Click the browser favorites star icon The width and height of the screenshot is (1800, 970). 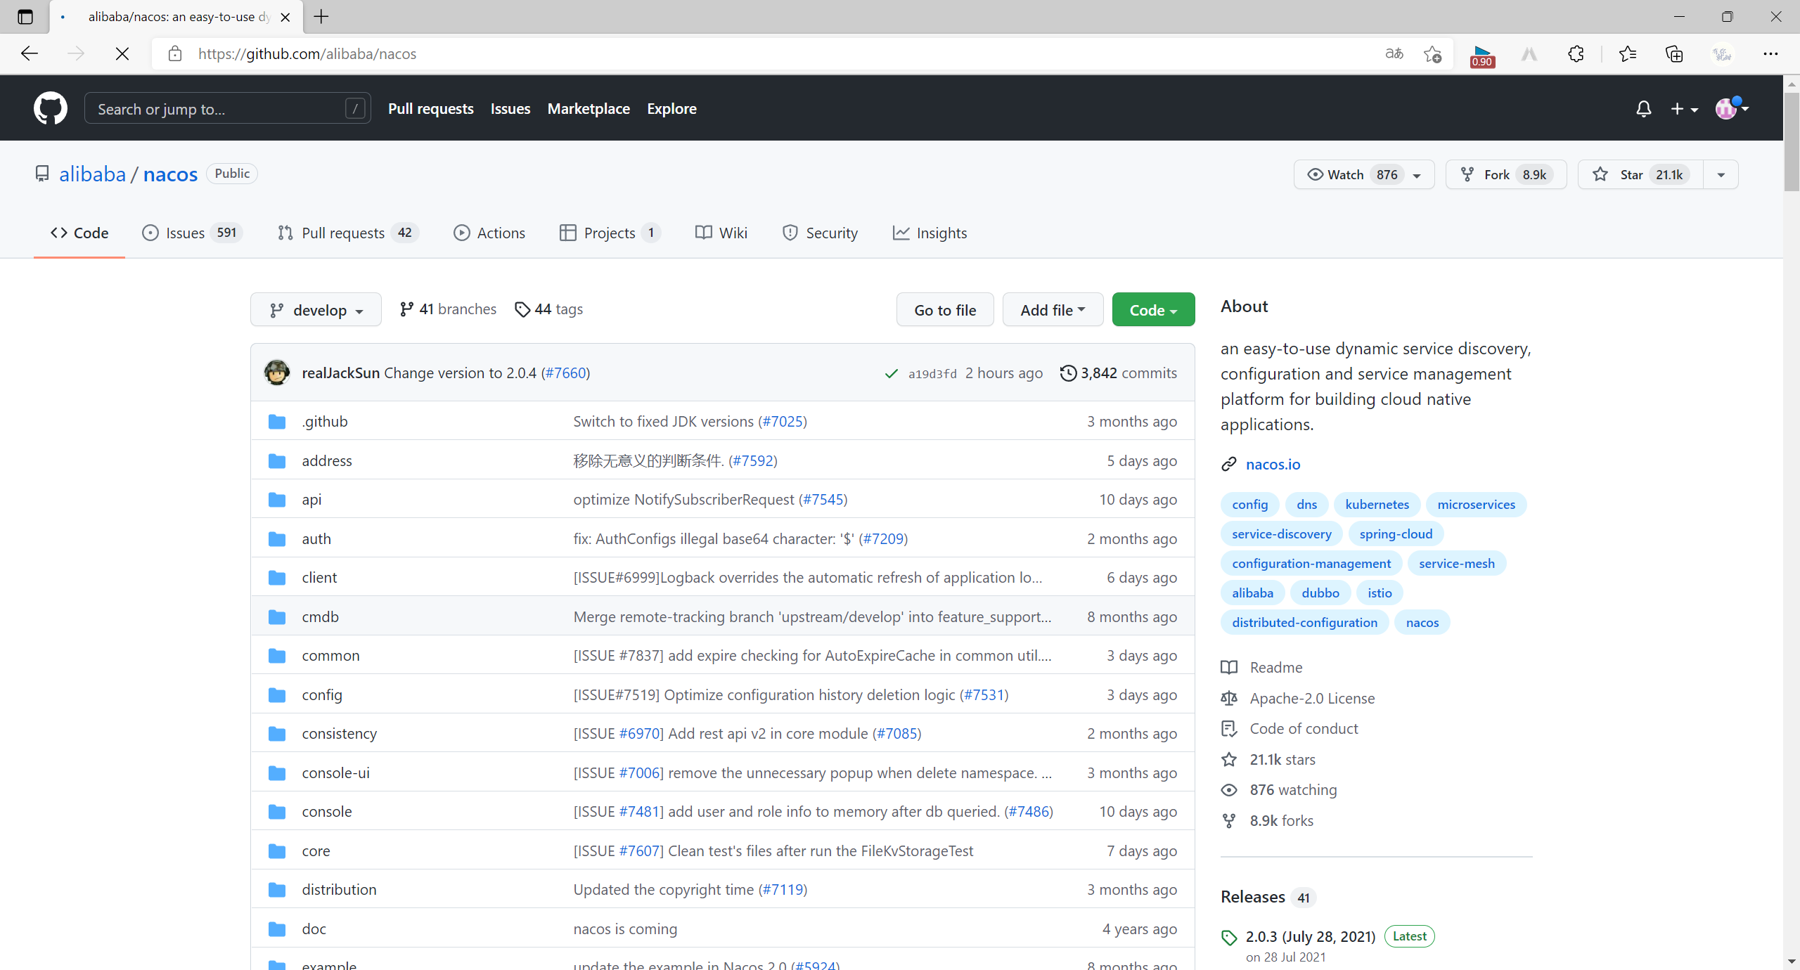[1626, 54]
